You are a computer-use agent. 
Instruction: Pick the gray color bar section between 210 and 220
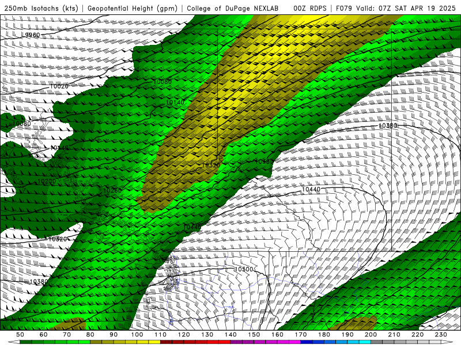pyautogui.click(x=406, y=342)
